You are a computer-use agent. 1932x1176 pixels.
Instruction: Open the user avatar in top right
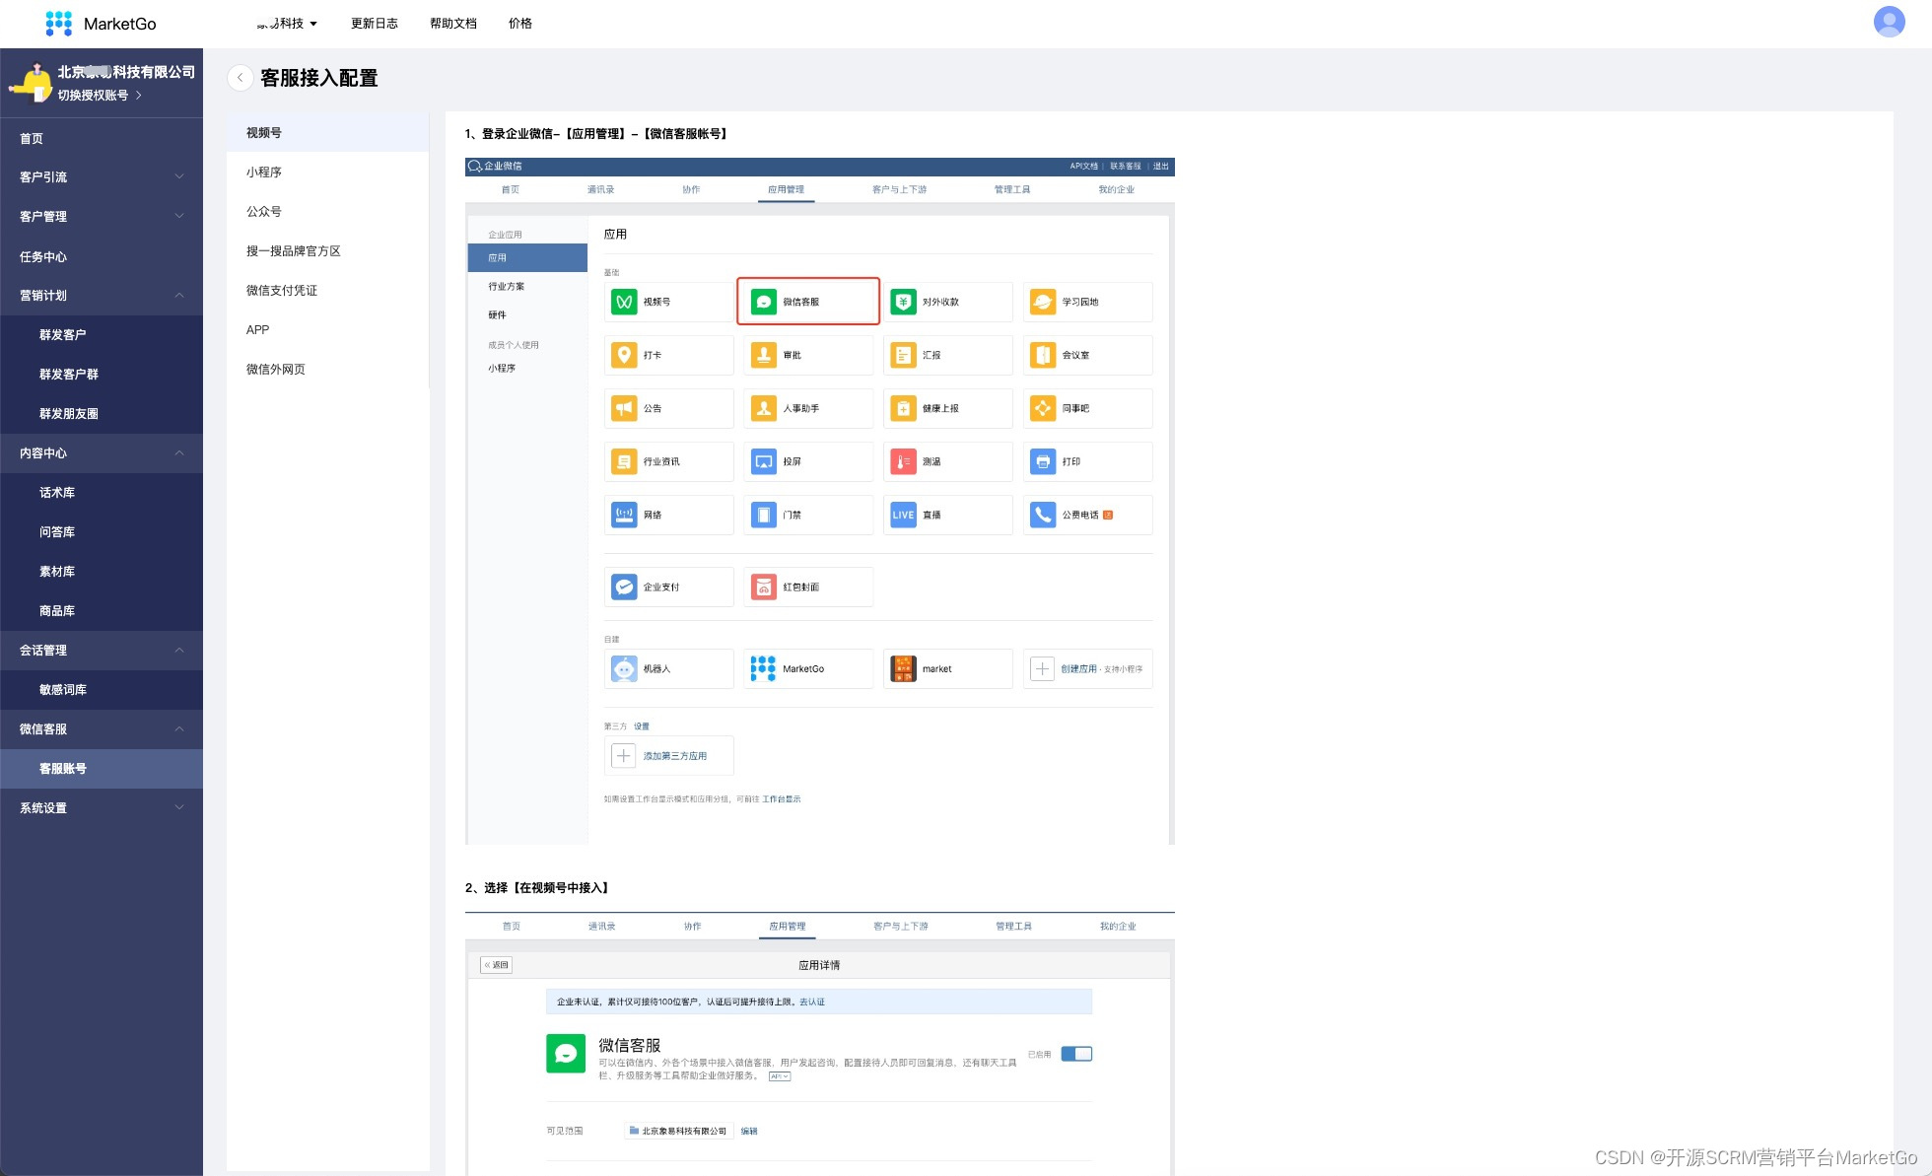pos(1889,22)
